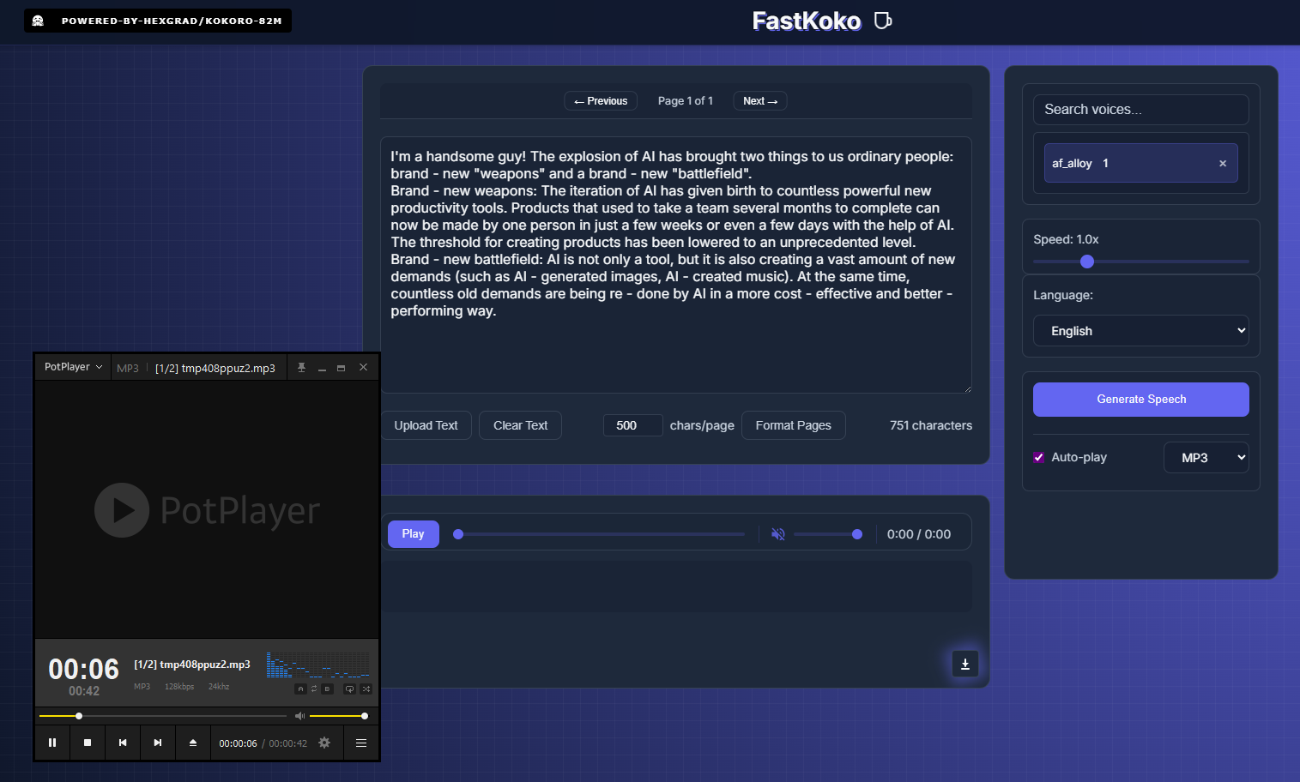This screenshot has width=1300, height=782.
Task: Click the FastKoko Play button
Action: pyautogui.click(x=414, y=534)
